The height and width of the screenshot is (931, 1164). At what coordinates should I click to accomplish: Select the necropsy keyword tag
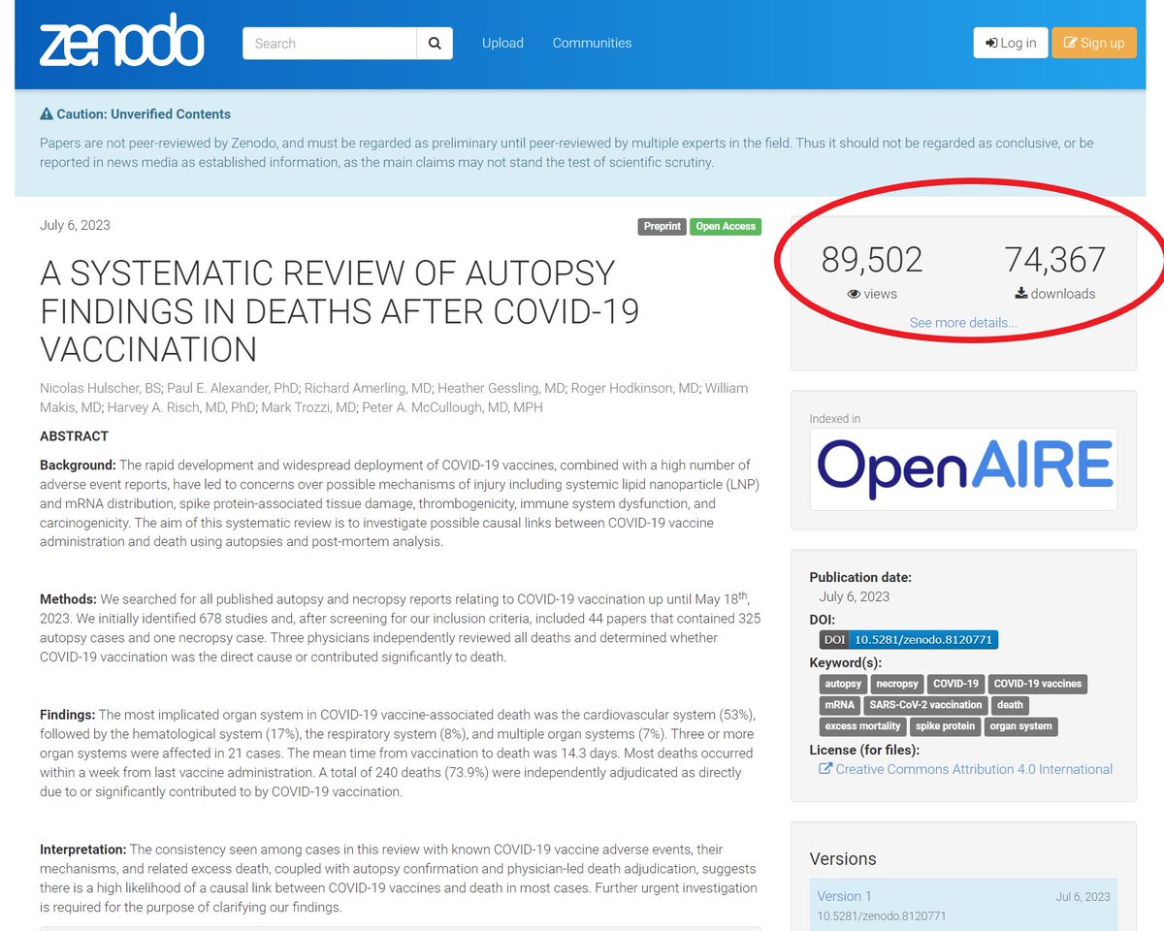[897, 684]
